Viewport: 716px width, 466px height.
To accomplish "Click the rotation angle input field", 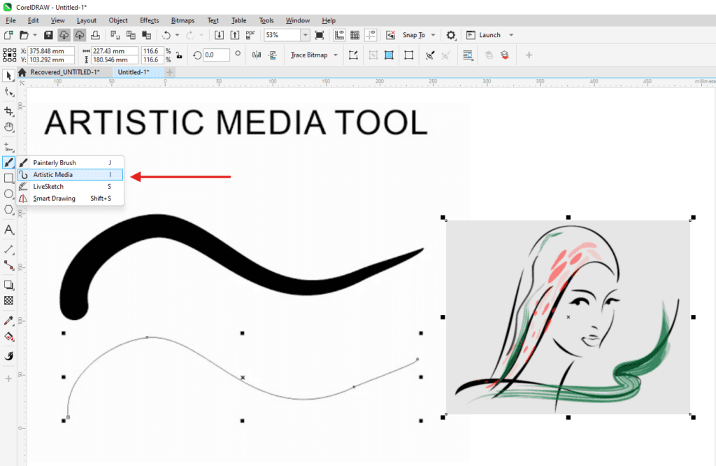I will [216, 55].
